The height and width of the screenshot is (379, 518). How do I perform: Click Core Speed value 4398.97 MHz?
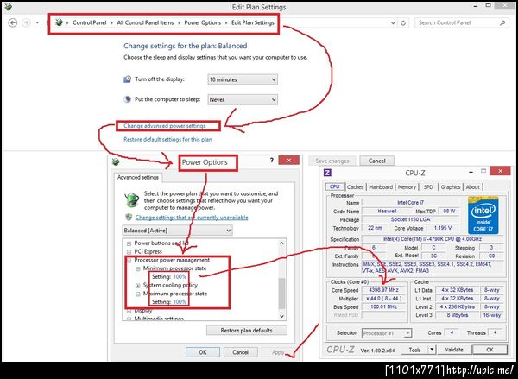tap(384, 290)
